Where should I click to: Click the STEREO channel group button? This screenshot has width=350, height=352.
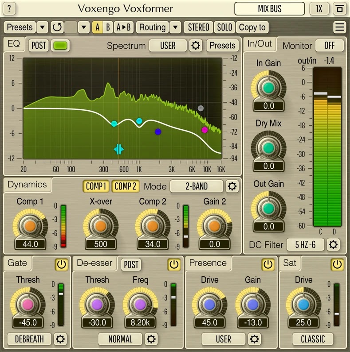coord(198,27)
